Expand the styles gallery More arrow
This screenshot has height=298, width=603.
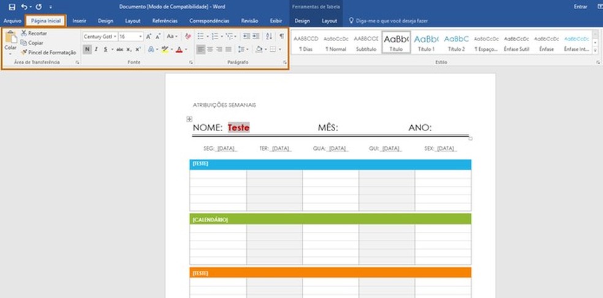(x=595, y=51)
